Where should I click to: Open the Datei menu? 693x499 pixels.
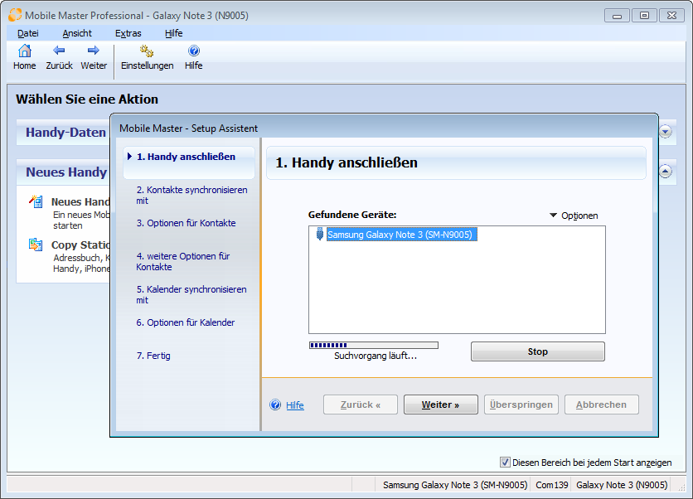pos(28,33)
